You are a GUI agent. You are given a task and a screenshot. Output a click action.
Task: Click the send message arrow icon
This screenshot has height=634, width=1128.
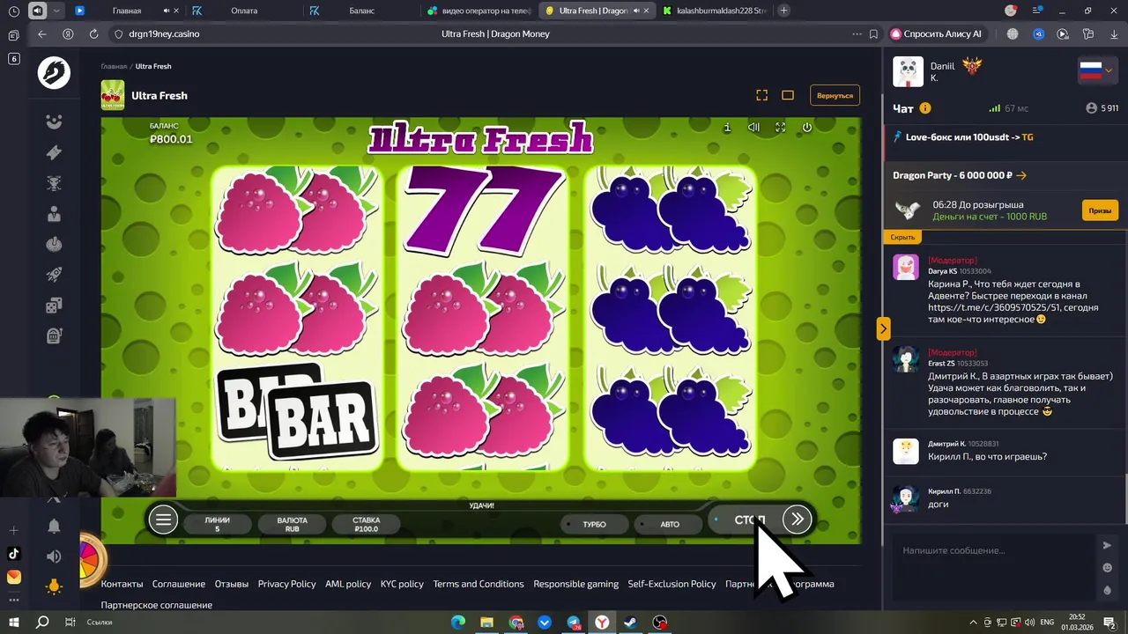pyautogui.click(x=1108, y=545)
